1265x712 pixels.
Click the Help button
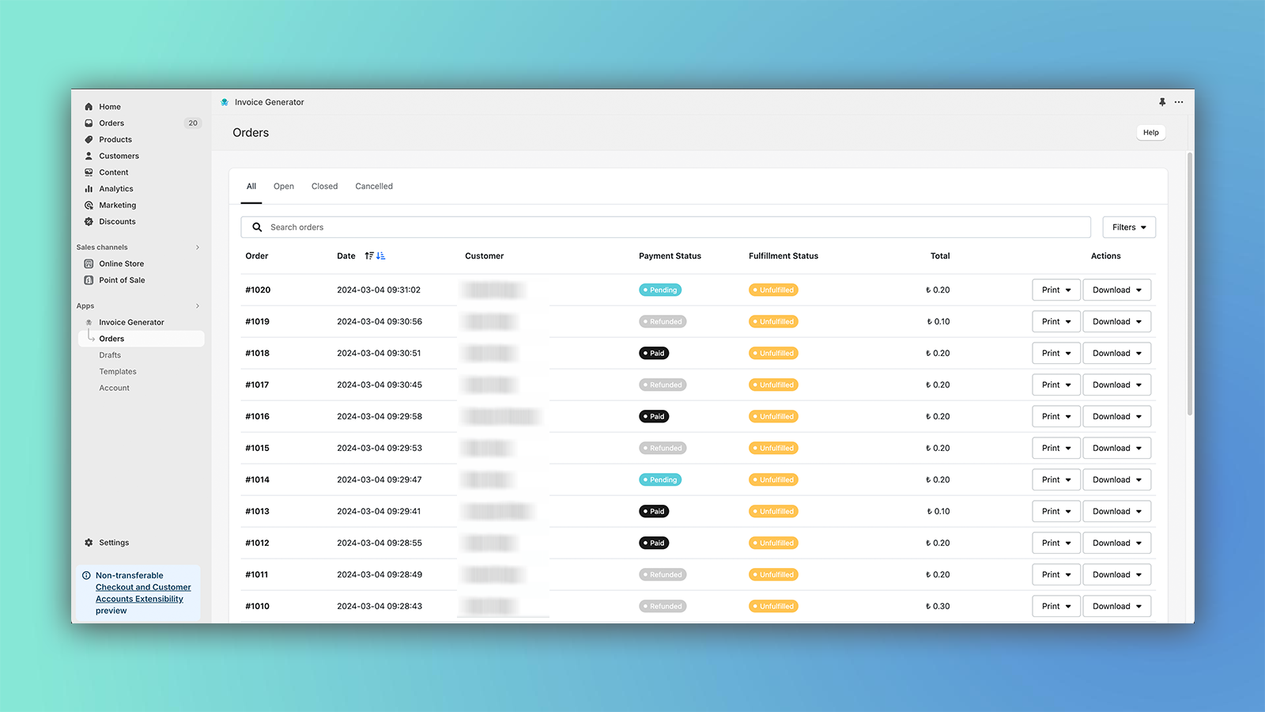[1150, 133]
